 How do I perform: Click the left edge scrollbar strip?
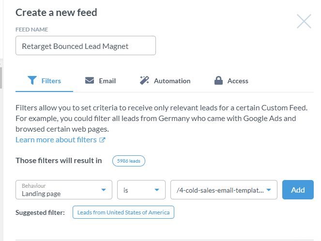pyautogui.click(x=1, y=77)
